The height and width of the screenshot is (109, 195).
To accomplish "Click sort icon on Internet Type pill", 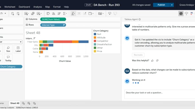I will pos(64,25).
